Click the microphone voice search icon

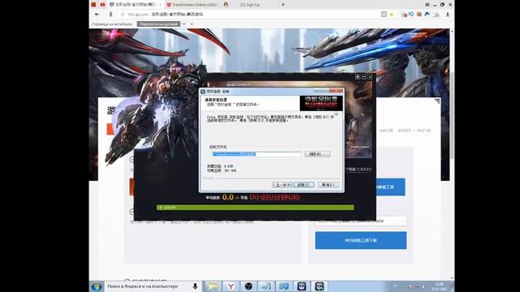[x=195, y=286]
